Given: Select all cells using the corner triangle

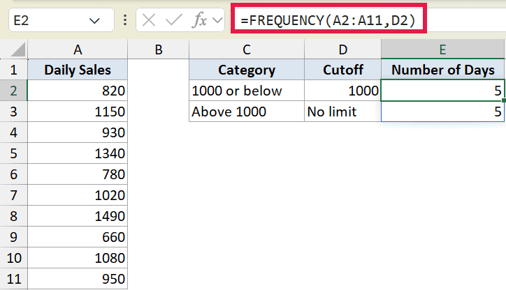Looking at the screenshot, I should click(14, 49).
